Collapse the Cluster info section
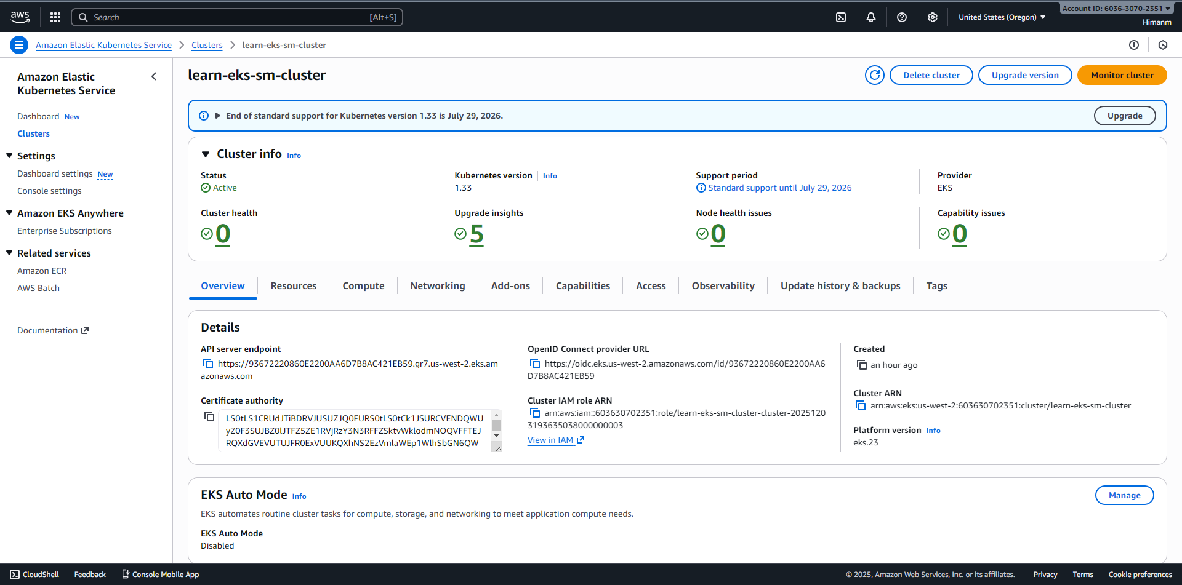This screenshot has width=1182, height=585. point(206,154)
